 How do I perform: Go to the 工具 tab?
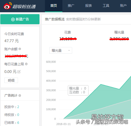[x=106, y=6]
